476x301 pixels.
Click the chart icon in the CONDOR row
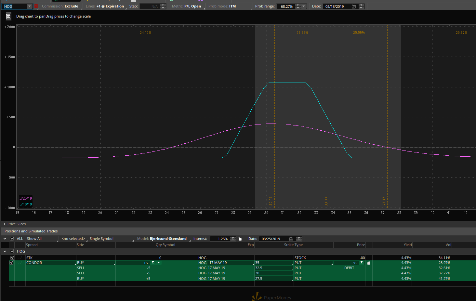20,263
